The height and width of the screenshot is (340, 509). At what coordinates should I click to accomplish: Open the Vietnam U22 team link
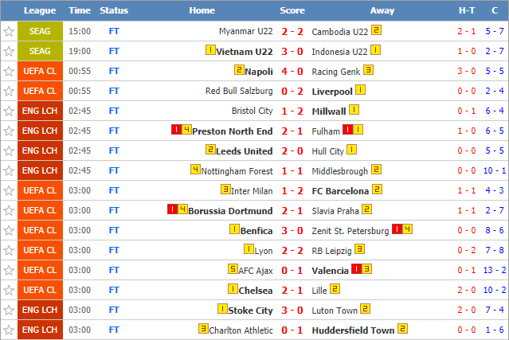coord(245,52)
